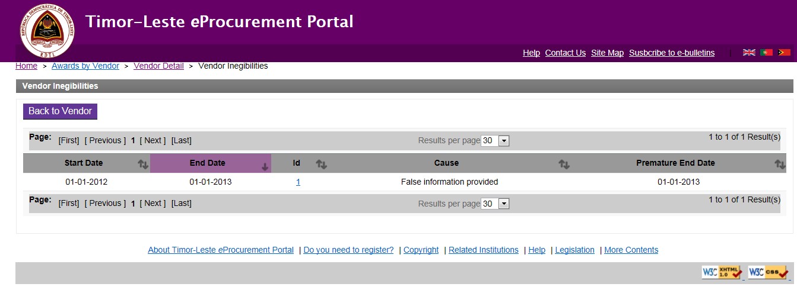Go to Vendor Detail breadcrumb

pyautogui.click(x=158, y=66)
